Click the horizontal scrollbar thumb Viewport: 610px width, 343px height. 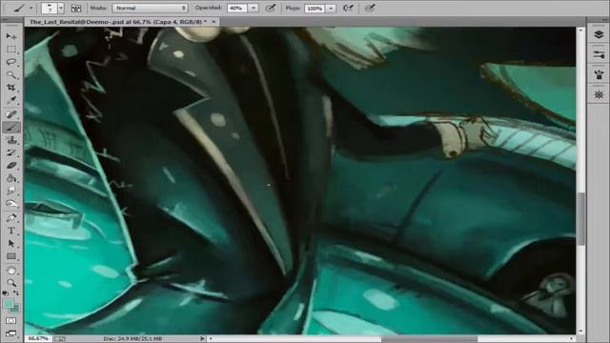click(430, 339)
